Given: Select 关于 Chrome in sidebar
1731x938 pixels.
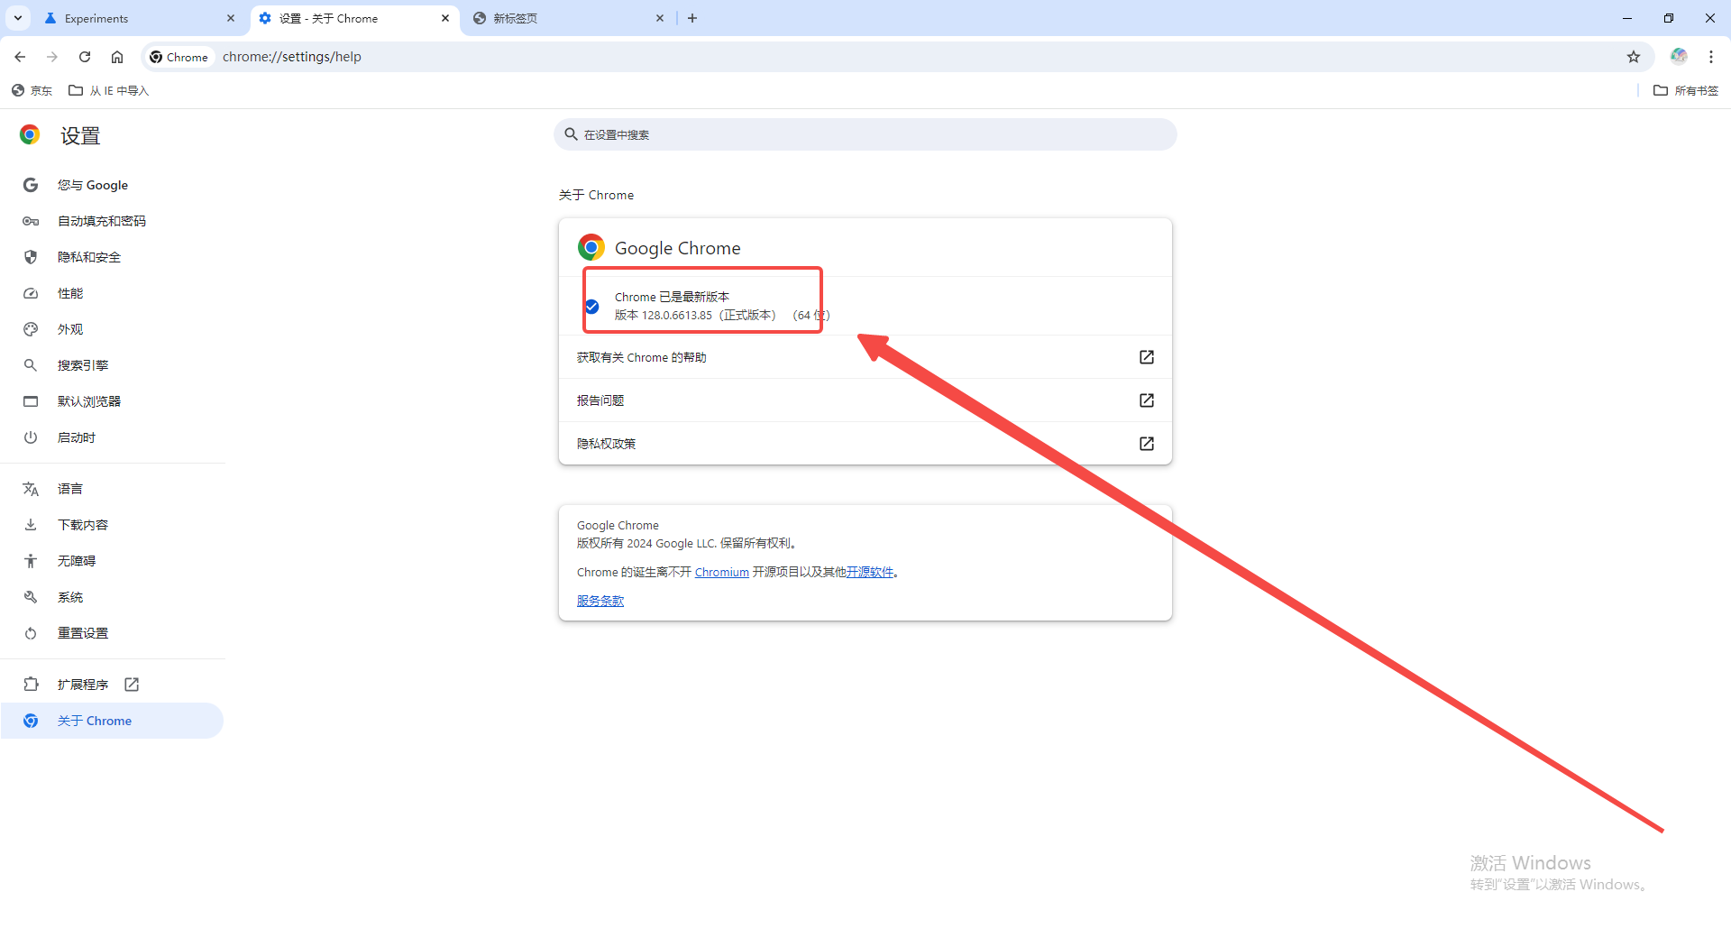Looking at the screenshot, I should coord(113,721).
